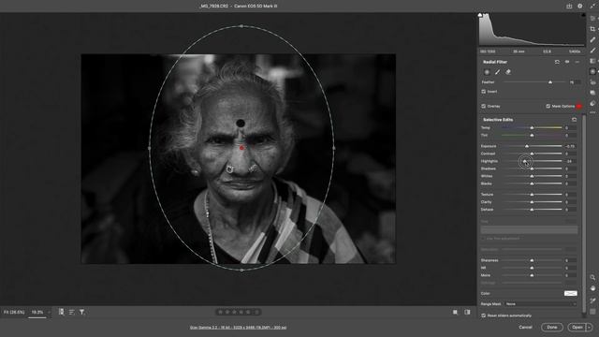Click the Temp slider handle
599x337 pixels.
pos(532,127)
